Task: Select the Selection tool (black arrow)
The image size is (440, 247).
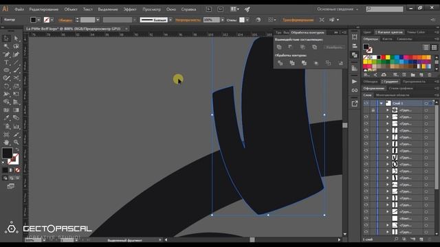Action: (6, 38)
